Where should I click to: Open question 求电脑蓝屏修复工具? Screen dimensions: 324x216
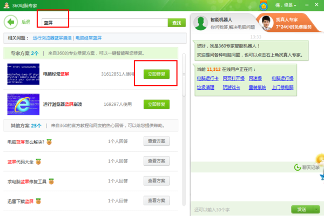(x=27, y=181)
